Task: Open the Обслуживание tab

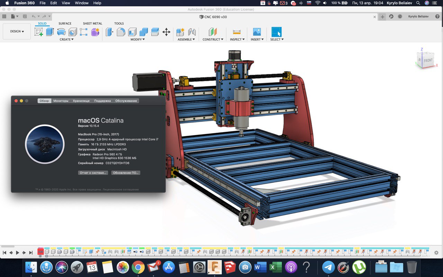Action: [x=126, y=101]
